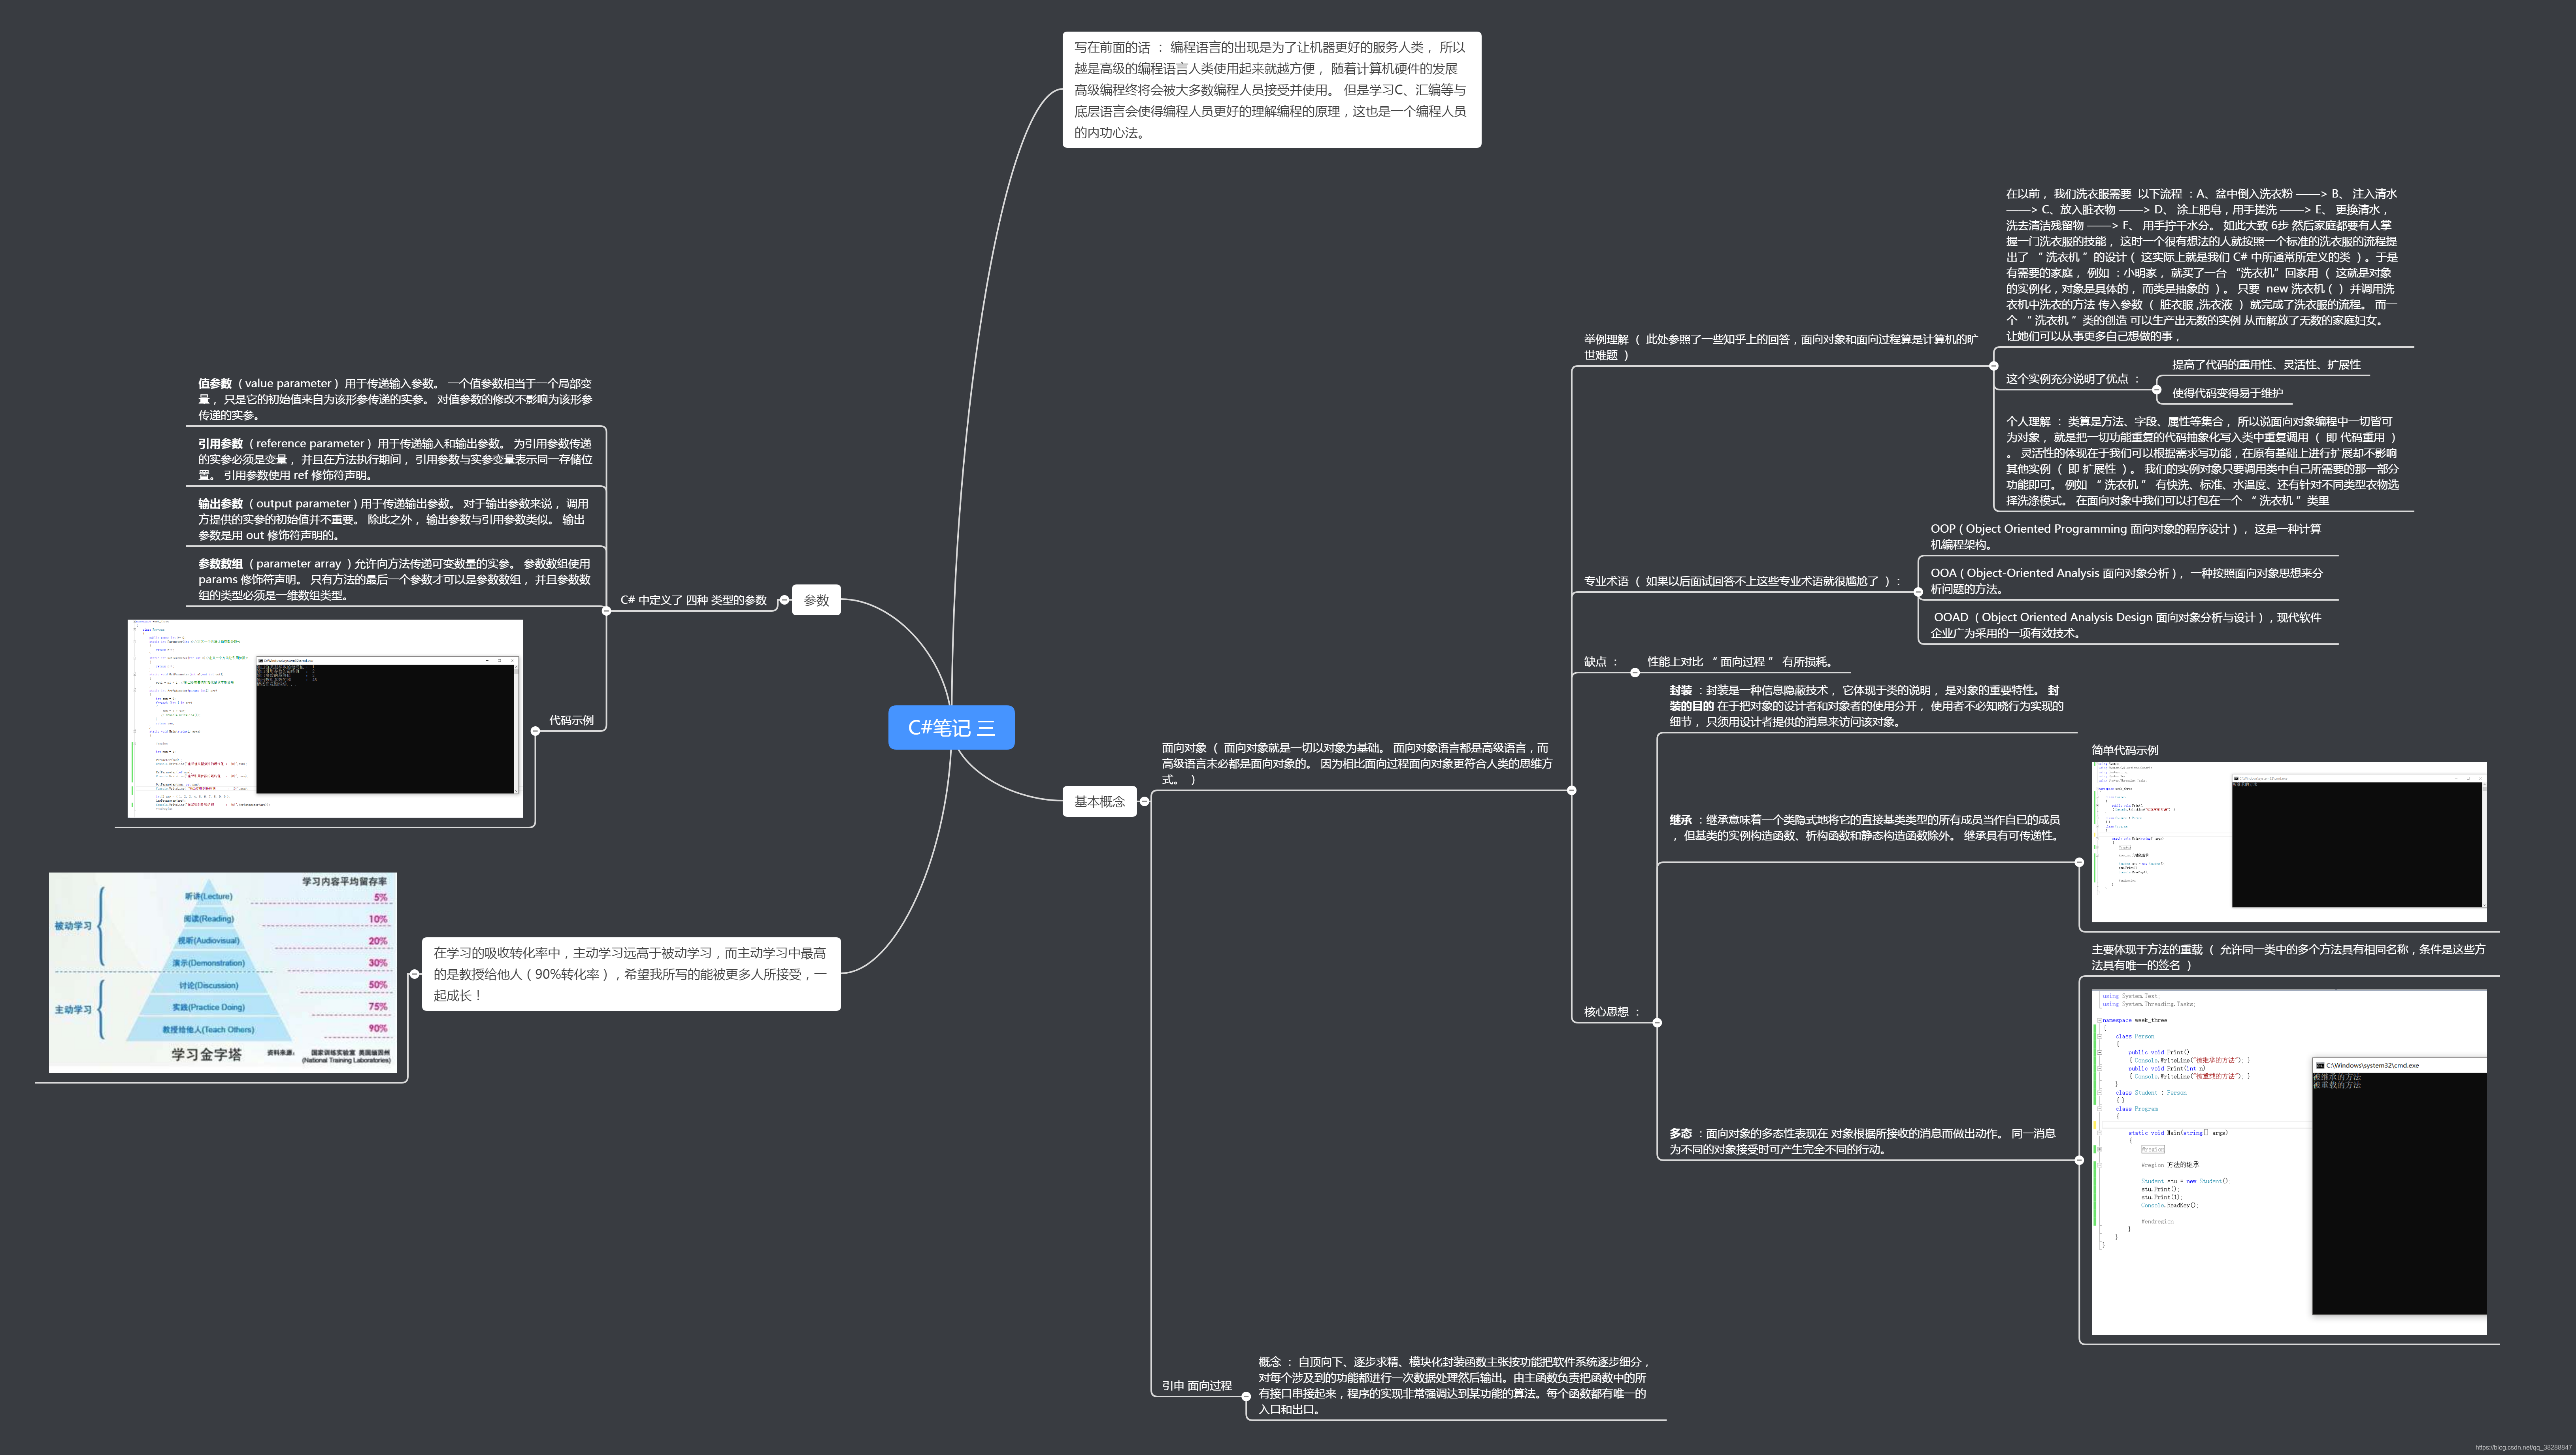Collapse the 缺点 branch toggle

tap(1635, 672)
